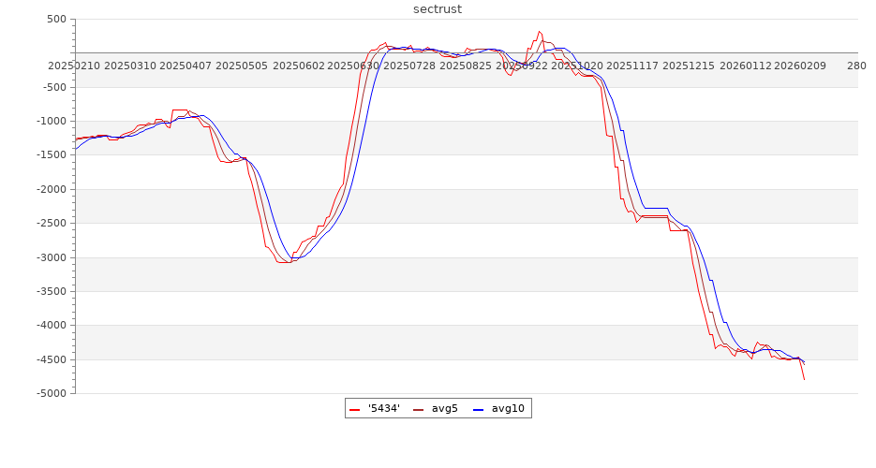Click the red '5434' legend line marker
The height and width of the screenshot is (468, 876).
[x=355, y=409]
